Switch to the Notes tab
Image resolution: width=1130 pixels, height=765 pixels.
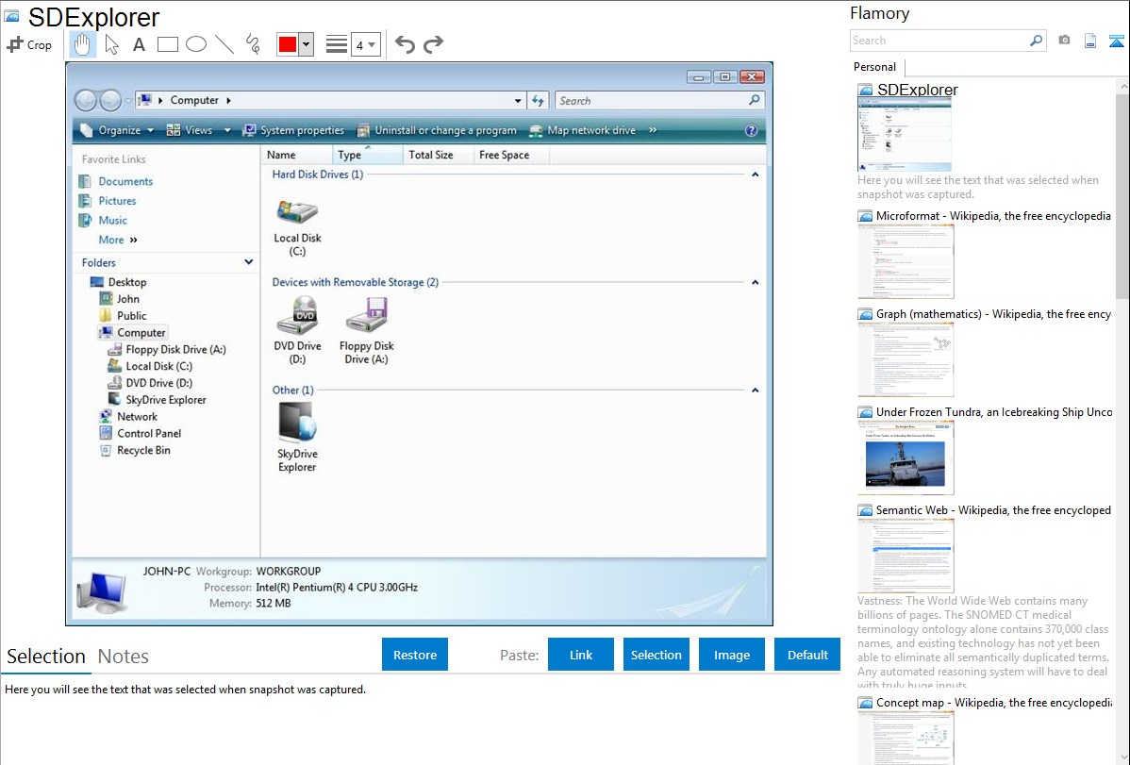click(124, 657)
